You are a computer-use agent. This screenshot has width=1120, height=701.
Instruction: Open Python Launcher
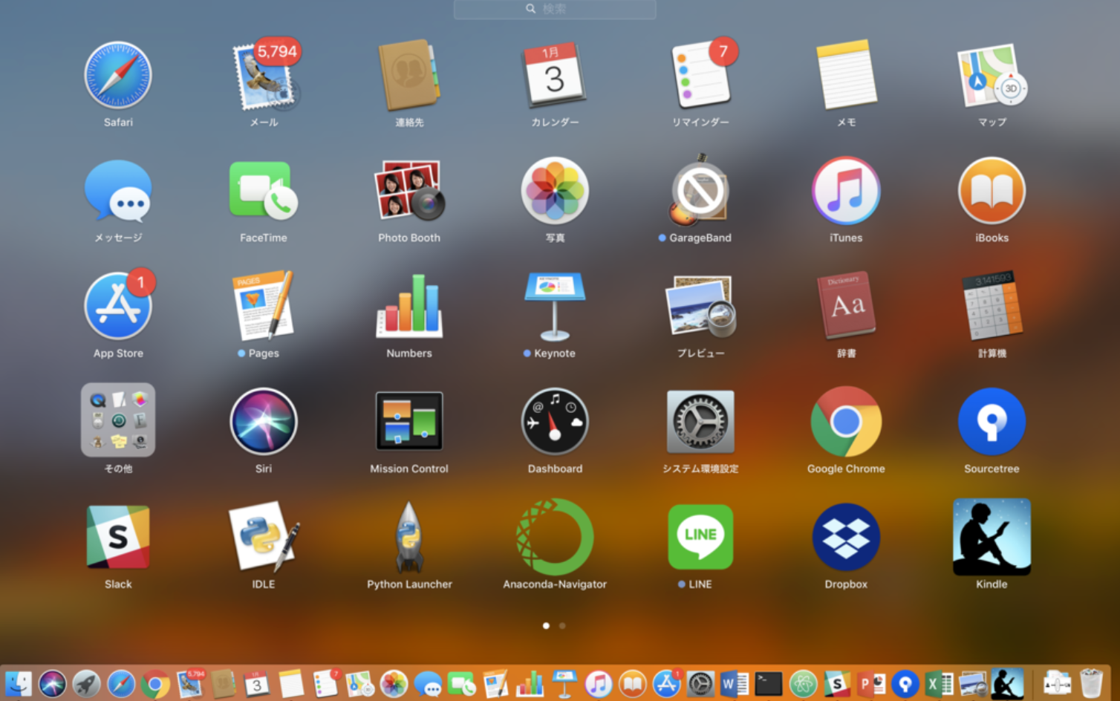(x=409, y=537)
